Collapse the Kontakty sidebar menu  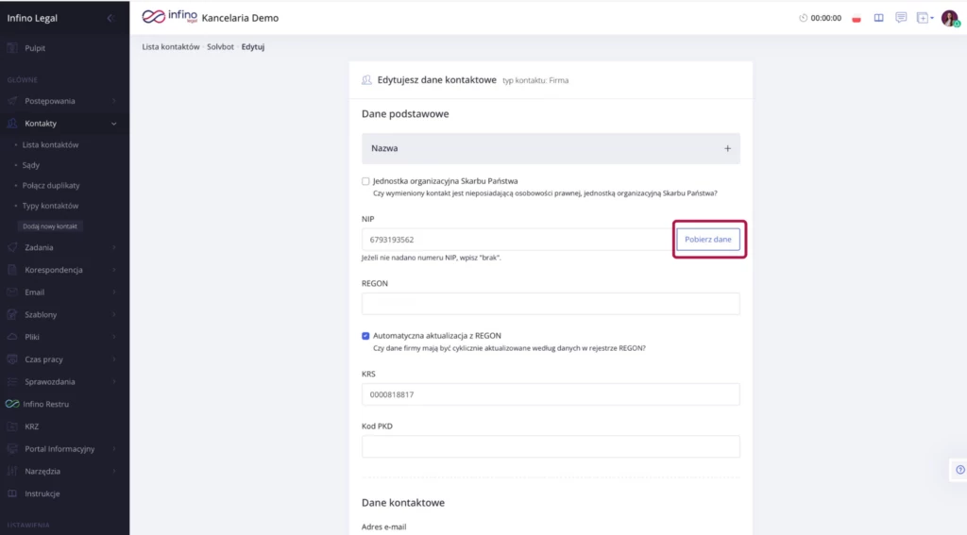(x=113, y=124)
